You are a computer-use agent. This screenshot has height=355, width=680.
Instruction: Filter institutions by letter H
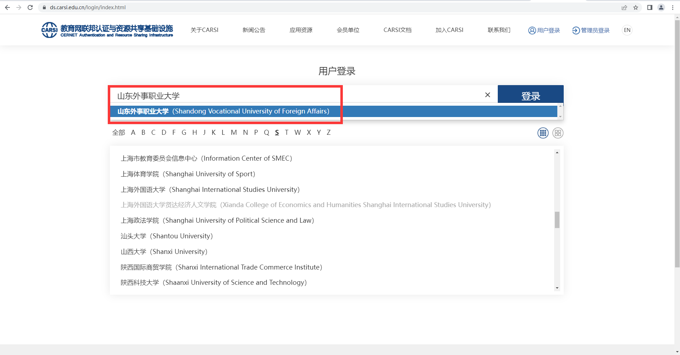(x=195, y=133)
